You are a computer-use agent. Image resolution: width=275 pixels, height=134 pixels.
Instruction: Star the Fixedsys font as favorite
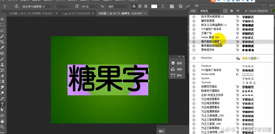(x=194, y=66)
